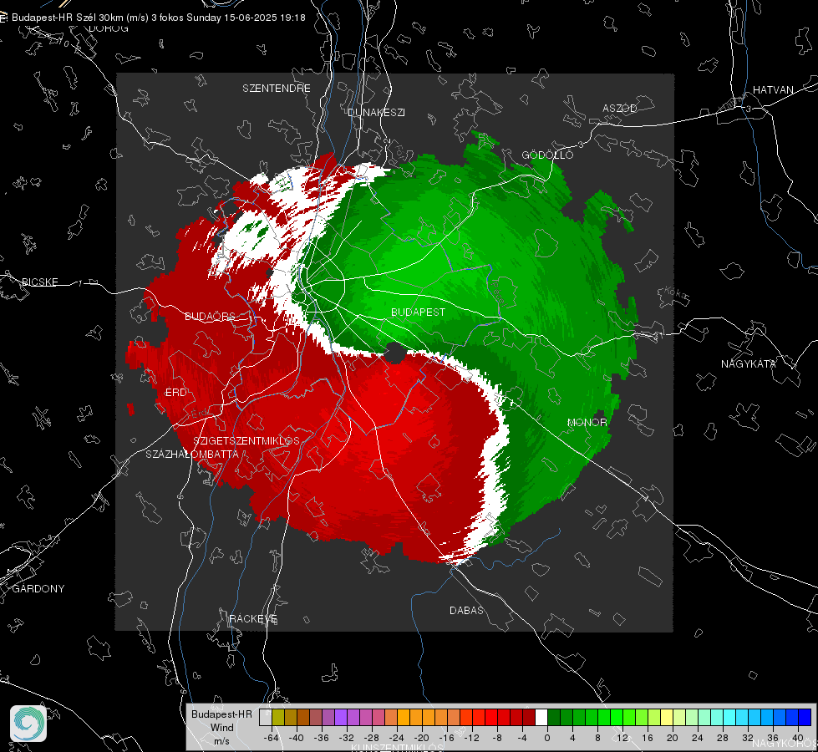
Task: Click the -64 legend scale value
Action: tap(272, 738)
